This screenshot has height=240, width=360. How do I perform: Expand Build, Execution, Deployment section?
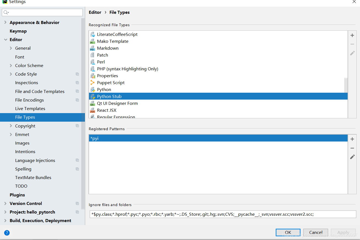pos(6,221)
